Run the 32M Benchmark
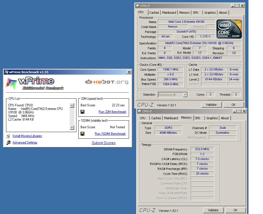The width and height of the screenshot is (263, 214). click(112, 112)
